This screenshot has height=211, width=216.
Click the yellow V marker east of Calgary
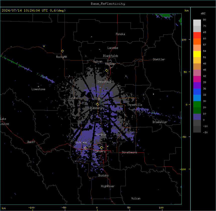coord(107,146)
